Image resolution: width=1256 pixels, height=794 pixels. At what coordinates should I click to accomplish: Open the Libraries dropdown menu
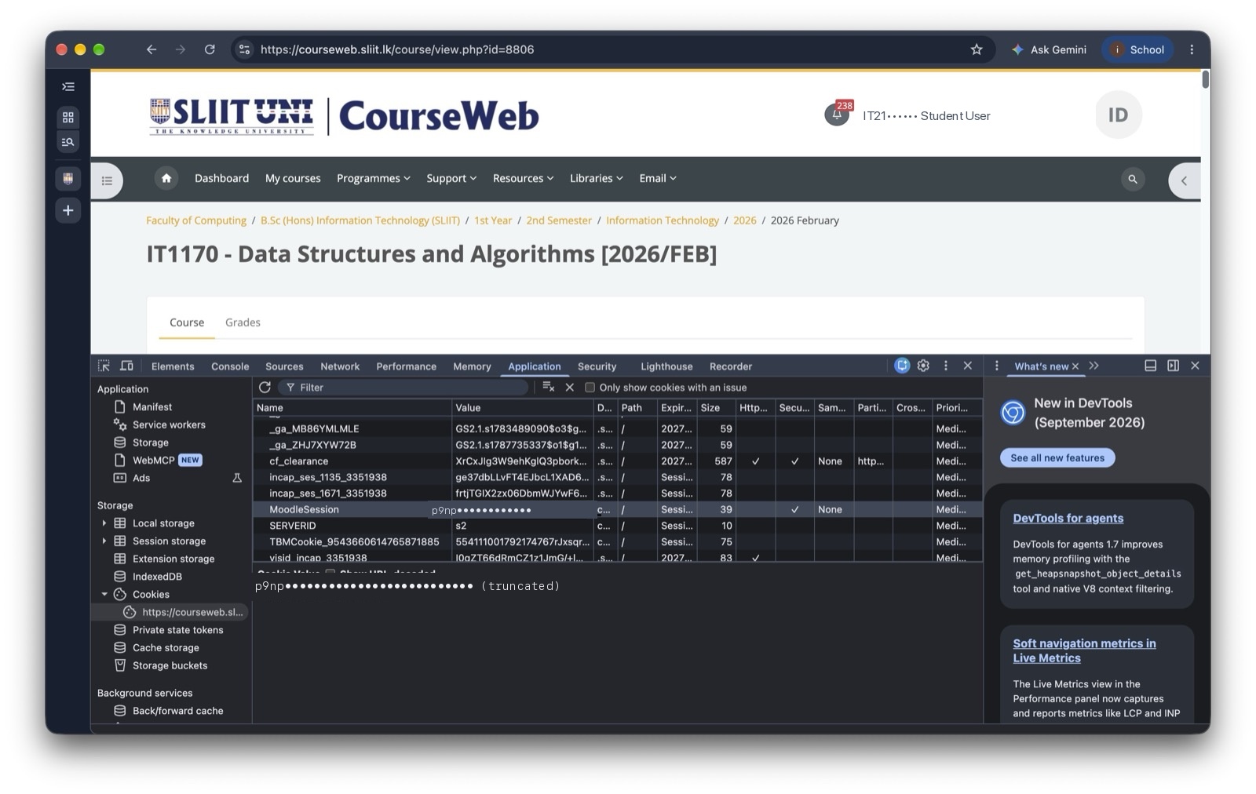click(597, 179)
